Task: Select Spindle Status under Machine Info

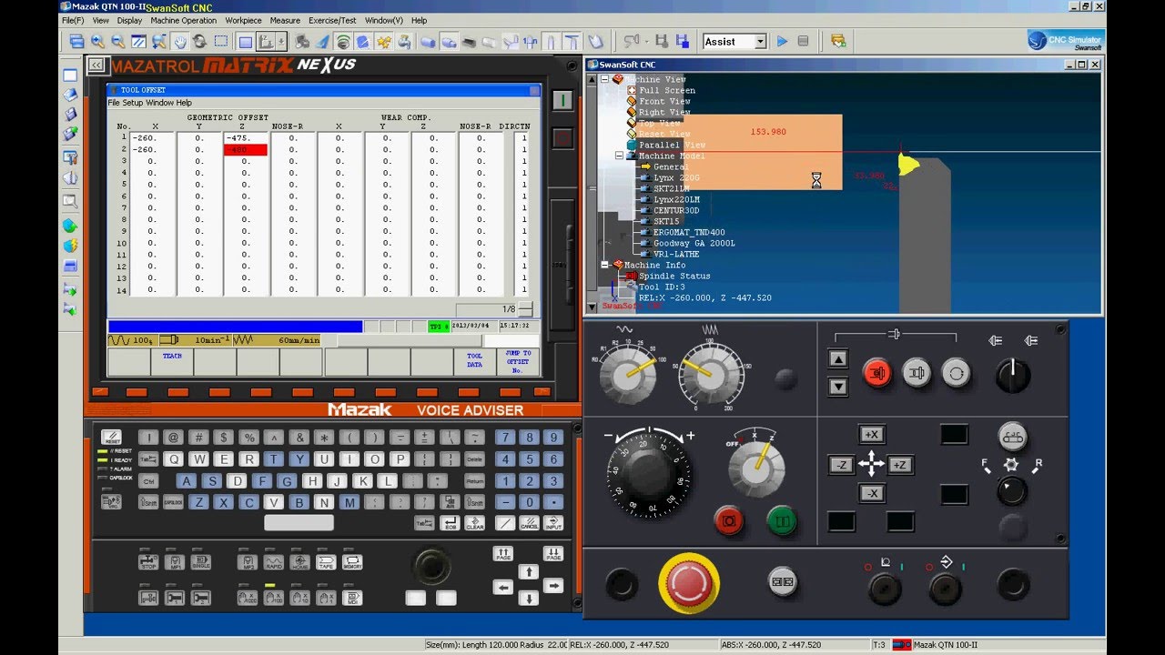Action: click(674, 276)
